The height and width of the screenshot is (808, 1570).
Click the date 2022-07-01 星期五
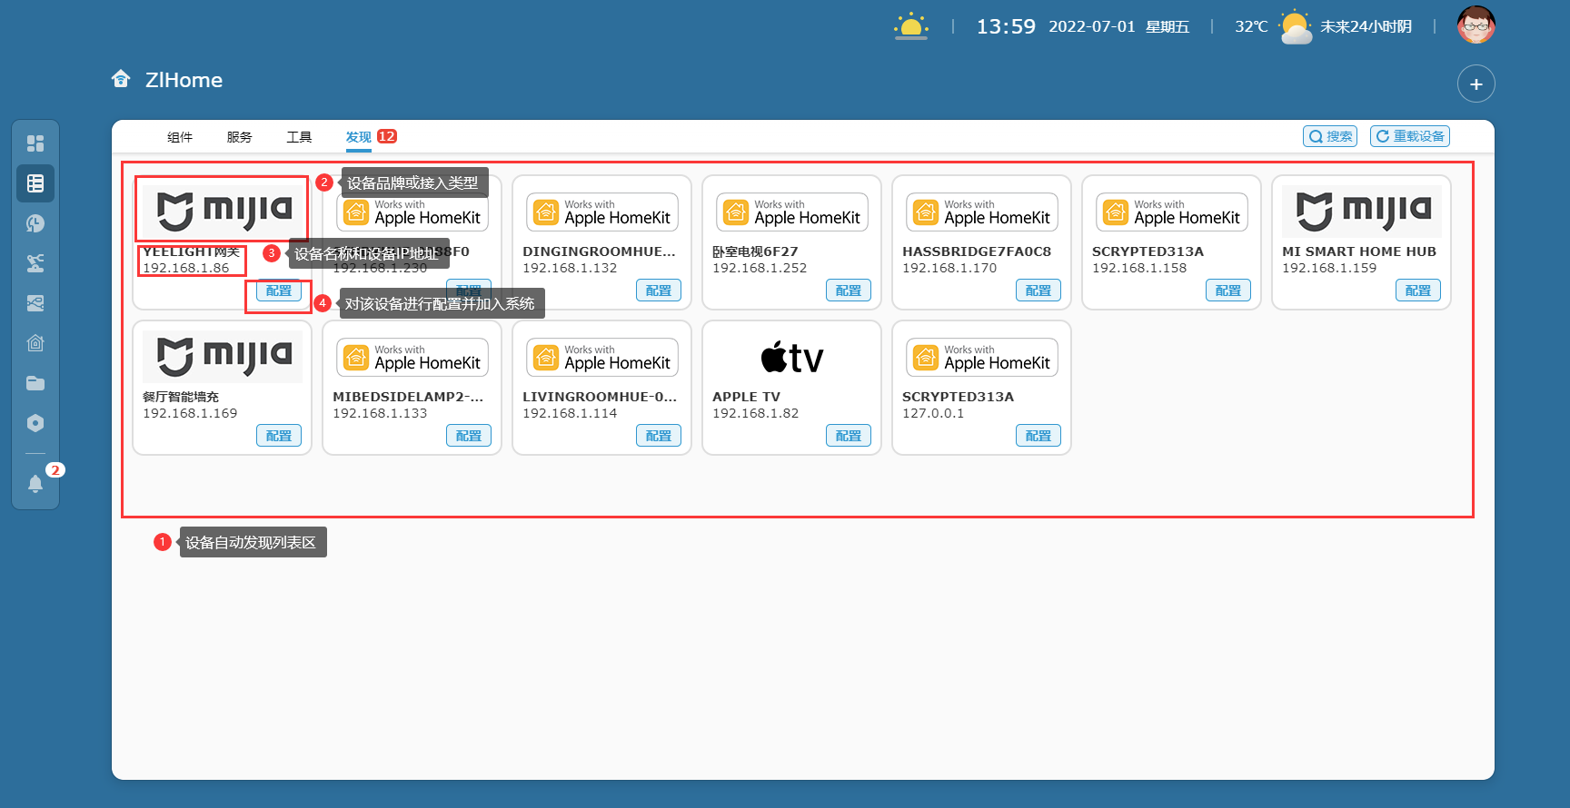click(1119, 26)
